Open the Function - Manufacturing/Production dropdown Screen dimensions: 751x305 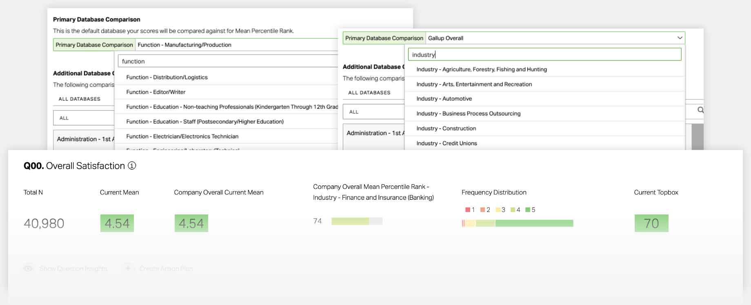point(237,45)
